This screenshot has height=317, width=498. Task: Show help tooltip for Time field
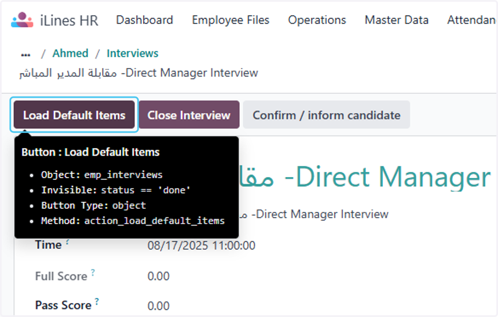coord(67,242)
